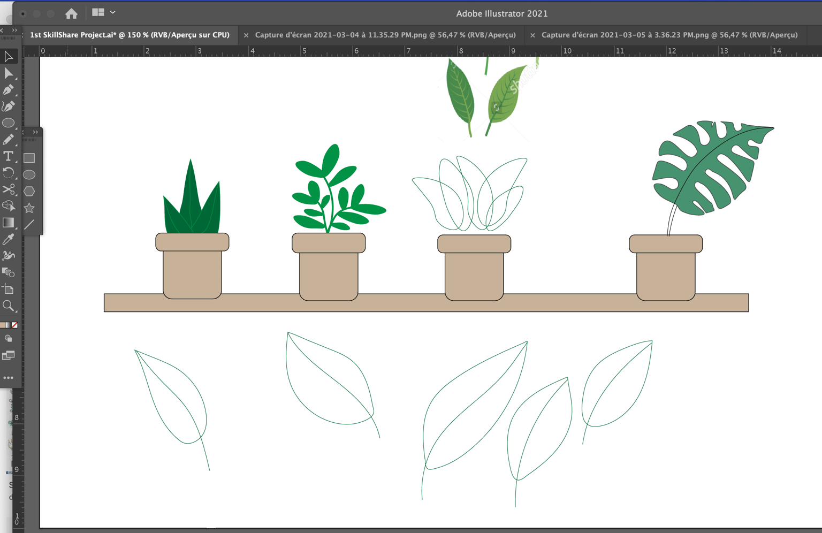Select the Type tool
The image size is (822, 533).
coord(9,156)
